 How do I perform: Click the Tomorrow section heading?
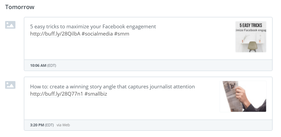[x=20, y=7]
